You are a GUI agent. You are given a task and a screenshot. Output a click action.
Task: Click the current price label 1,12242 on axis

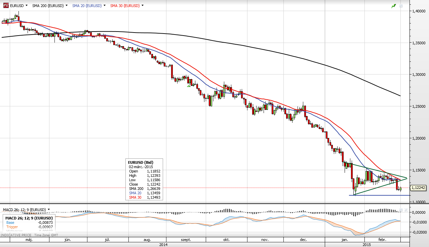(419, 188)
